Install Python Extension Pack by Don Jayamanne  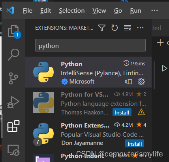pos(135,143)
